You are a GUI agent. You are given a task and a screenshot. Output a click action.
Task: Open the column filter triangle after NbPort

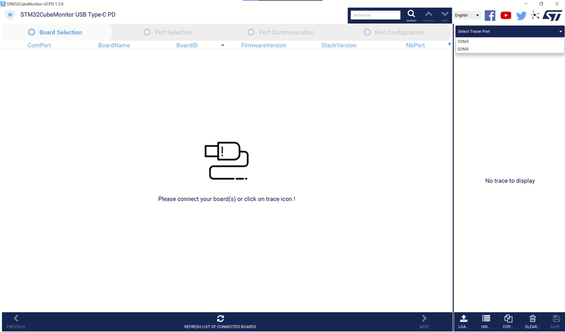pos(449,44)
